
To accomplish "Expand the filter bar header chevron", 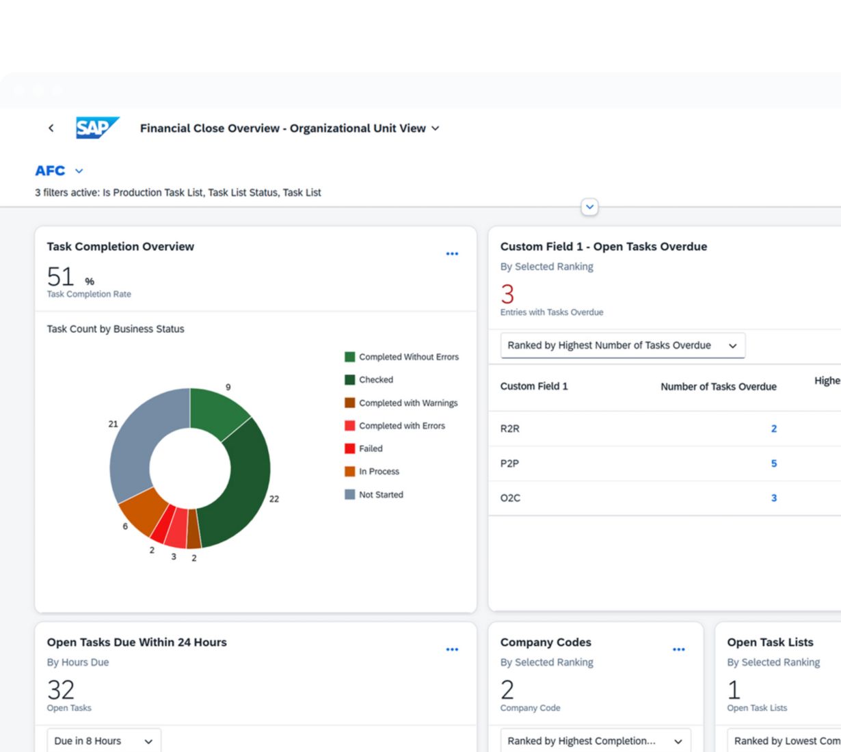I will [589, 207].
